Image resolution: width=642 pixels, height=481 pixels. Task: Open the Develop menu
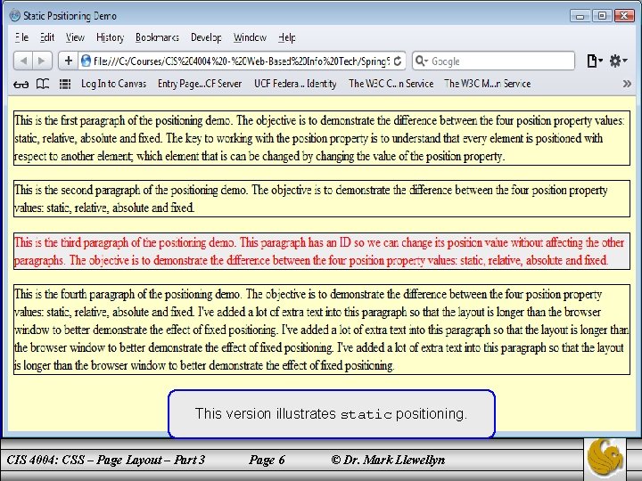[x=206, y=37]
